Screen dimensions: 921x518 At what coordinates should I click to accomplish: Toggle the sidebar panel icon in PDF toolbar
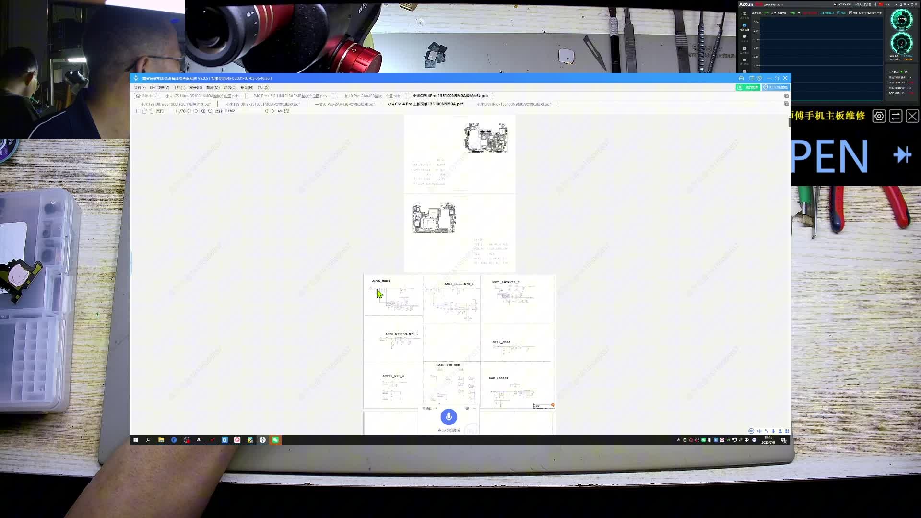pyautogui.click(x=137, y=111)
